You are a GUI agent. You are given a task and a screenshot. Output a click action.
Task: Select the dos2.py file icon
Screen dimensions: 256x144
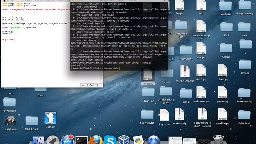tap(201, 70)
